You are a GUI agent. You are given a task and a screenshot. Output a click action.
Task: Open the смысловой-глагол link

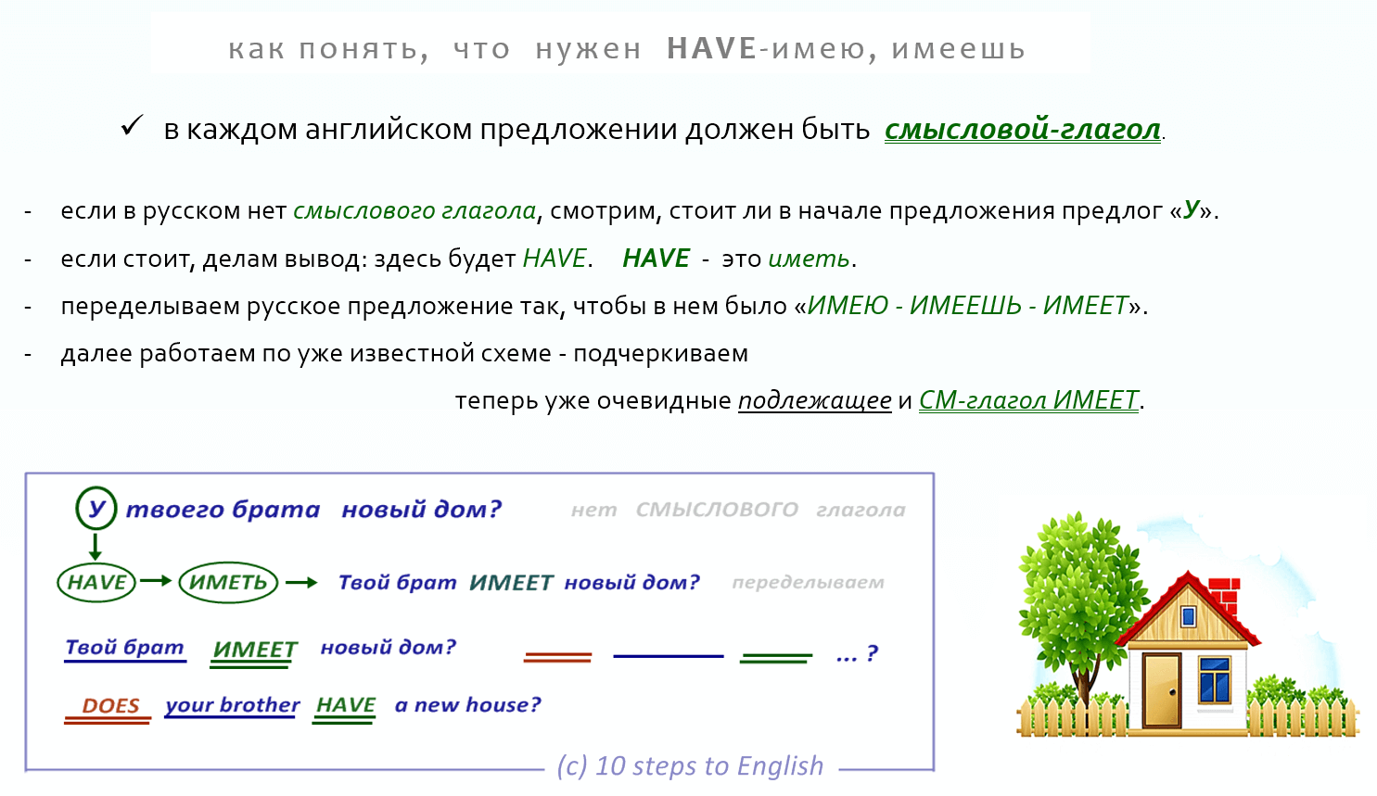[1021, 131]
